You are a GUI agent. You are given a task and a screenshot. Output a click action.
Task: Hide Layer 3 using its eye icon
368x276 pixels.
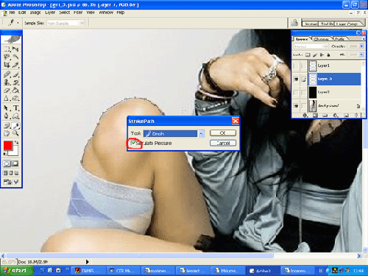(x=296, y=79)
